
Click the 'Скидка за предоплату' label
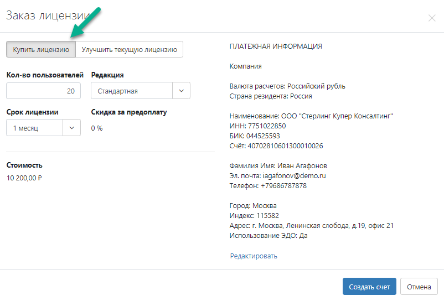(x=129, y=112)
